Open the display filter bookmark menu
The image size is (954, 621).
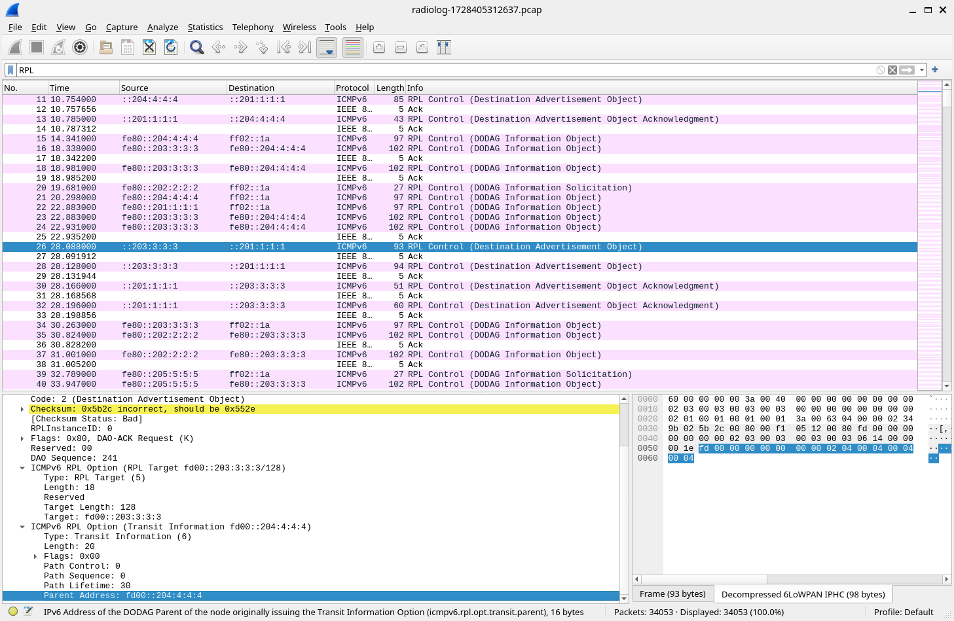pos(10,70)
